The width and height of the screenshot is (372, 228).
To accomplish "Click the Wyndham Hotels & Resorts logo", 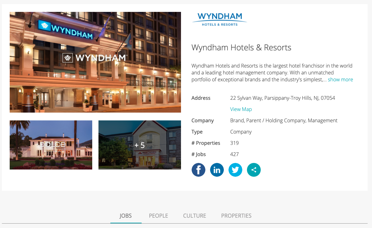I will click(x=220, y=19).
